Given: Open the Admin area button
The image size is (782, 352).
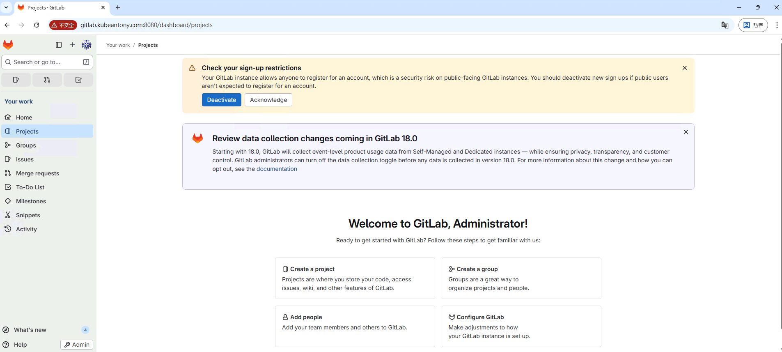Looking at the screenshot, I should click(77, 345).
